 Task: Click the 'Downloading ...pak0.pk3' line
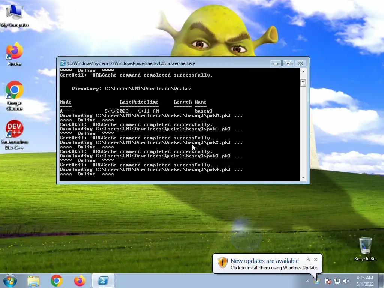[151, 115]
